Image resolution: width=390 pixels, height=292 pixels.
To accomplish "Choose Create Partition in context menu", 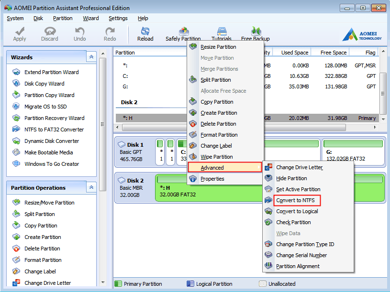I will pyautogui.click(x=225, y=113).
